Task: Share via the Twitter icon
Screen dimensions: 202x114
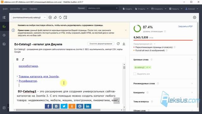Action: (x=64, y=106)
